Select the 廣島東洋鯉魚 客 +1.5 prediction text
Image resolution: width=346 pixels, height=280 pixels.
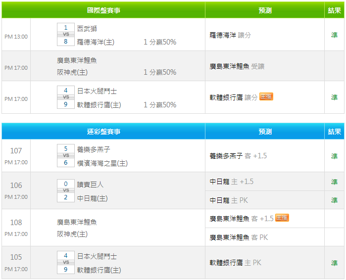click(x=242, y=219)
